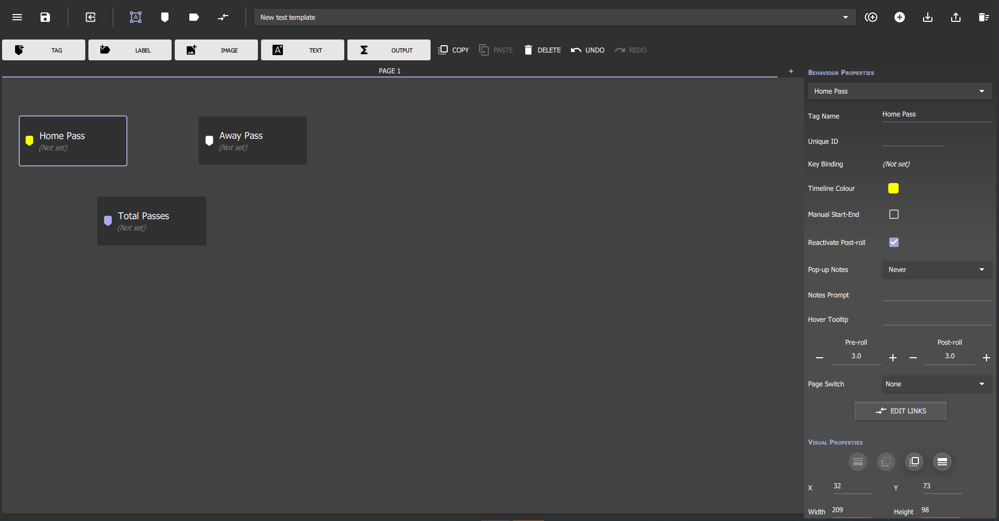Click the fourth stacked-lines icon in Visual Properties
The image size is (999, 521).
point(942,462)
